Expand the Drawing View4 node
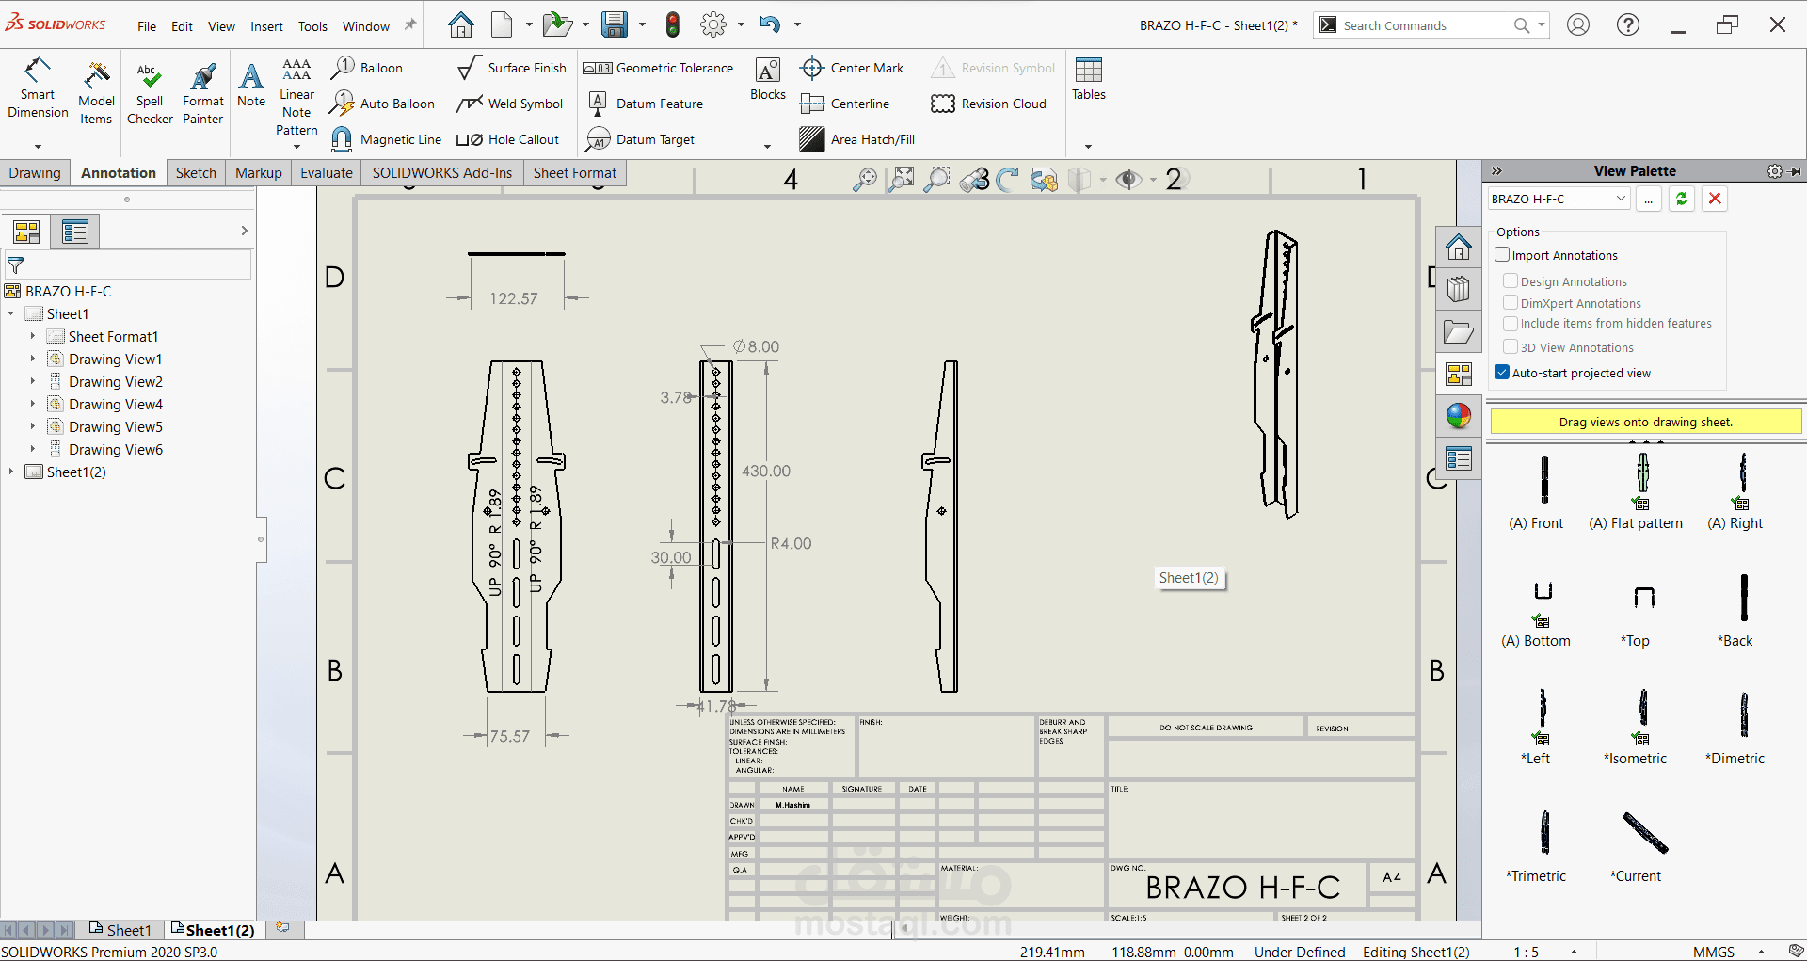This screenshot has height=961, width=1807. coord(32,404)
